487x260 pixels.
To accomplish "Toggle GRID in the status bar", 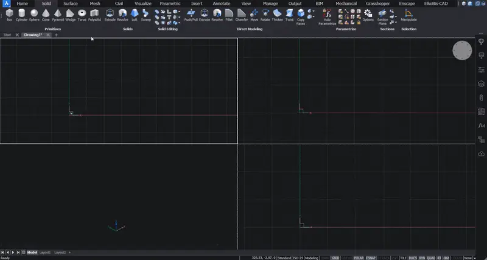I will click(335, 258).
